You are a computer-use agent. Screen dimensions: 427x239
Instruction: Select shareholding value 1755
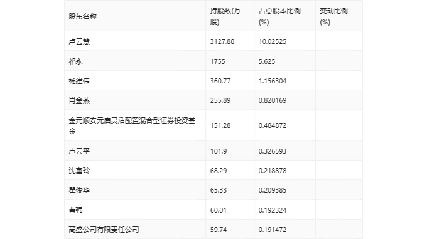click(218, 61)
